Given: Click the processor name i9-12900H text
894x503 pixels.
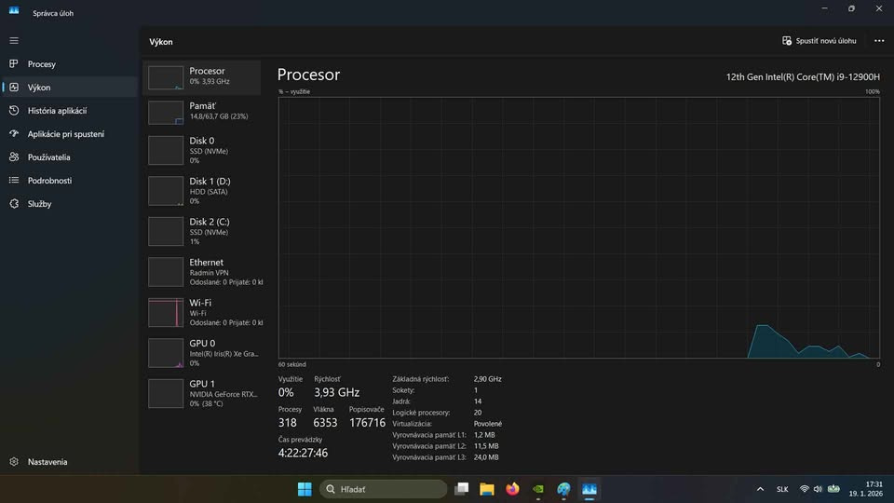Looking at the screenshot, I should pos(803,77).
